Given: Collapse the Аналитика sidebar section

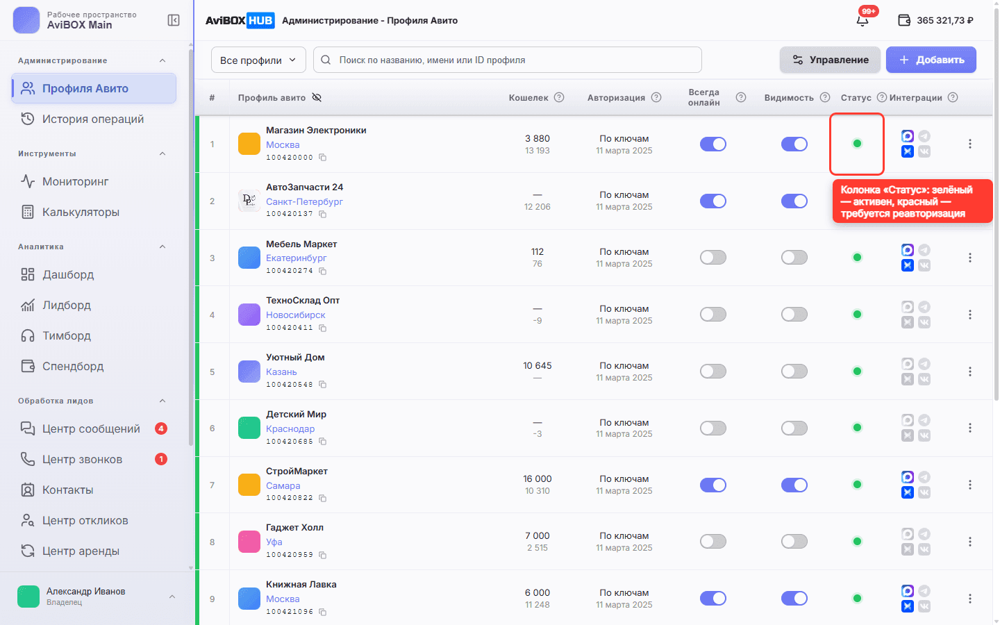Looking at the screenshot, I should [x=162, y=247].
